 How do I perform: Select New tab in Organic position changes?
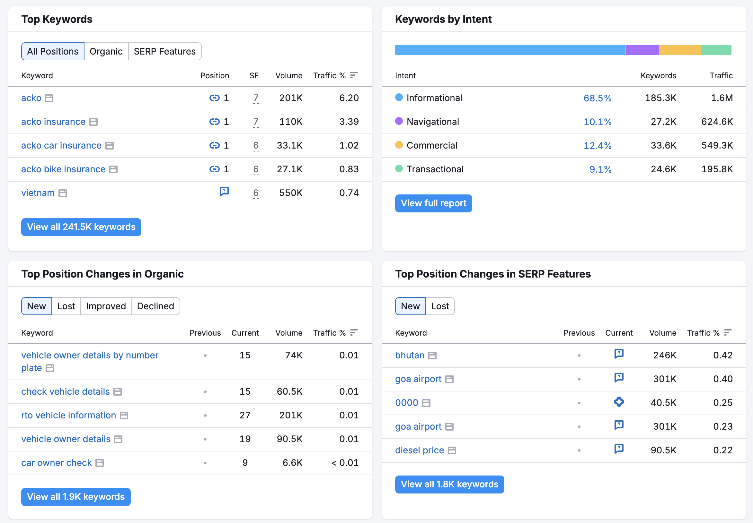click(x=36, y=306)
